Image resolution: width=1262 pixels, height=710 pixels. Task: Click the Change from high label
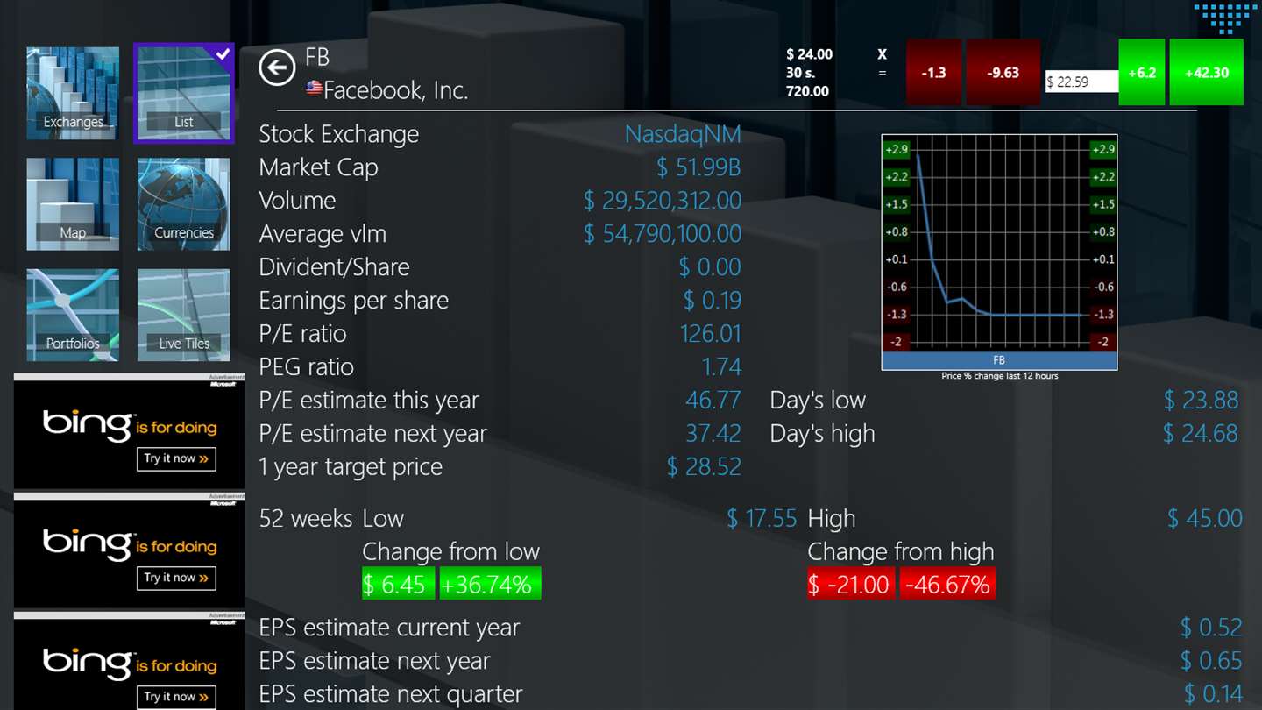tap(901, 552)
